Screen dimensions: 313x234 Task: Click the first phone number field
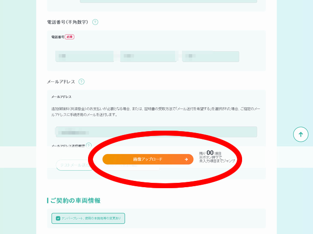(x=86, y=57)
